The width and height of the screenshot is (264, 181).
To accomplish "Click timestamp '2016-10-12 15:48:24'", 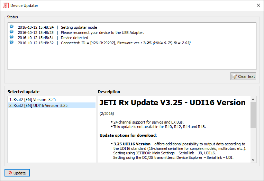I will [36, 27].
